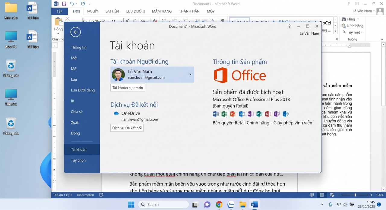386x210 pixels.
Task: Click the Windows Start button
Action: click(x=131, y=205)
